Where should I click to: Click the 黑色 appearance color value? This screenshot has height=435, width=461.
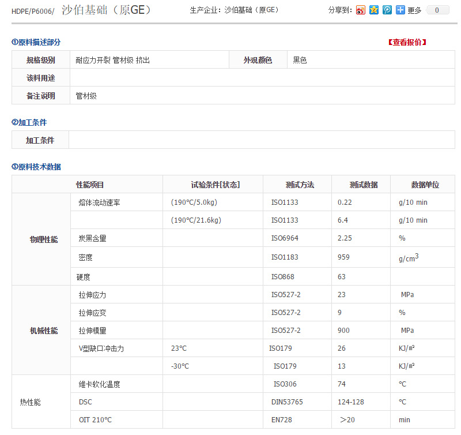pos(299,59)
